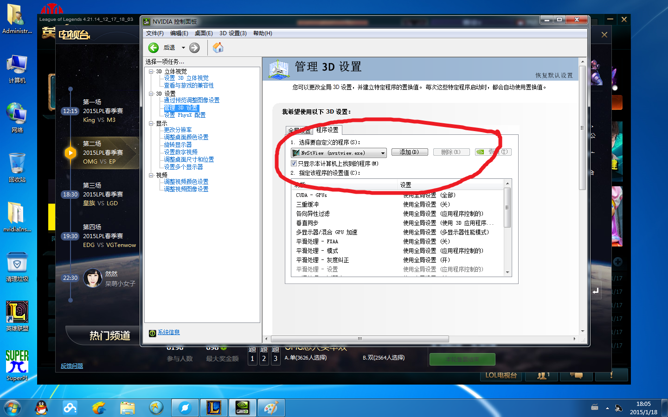Show hidden icons in system tray
Image resolution: width=668 pixels, height=417 pixels.
(607, 408)
